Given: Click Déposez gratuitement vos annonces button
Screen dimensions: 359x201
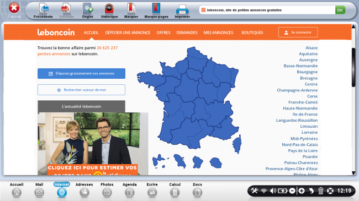Looking at the screenshot, I should pos(81,74).
